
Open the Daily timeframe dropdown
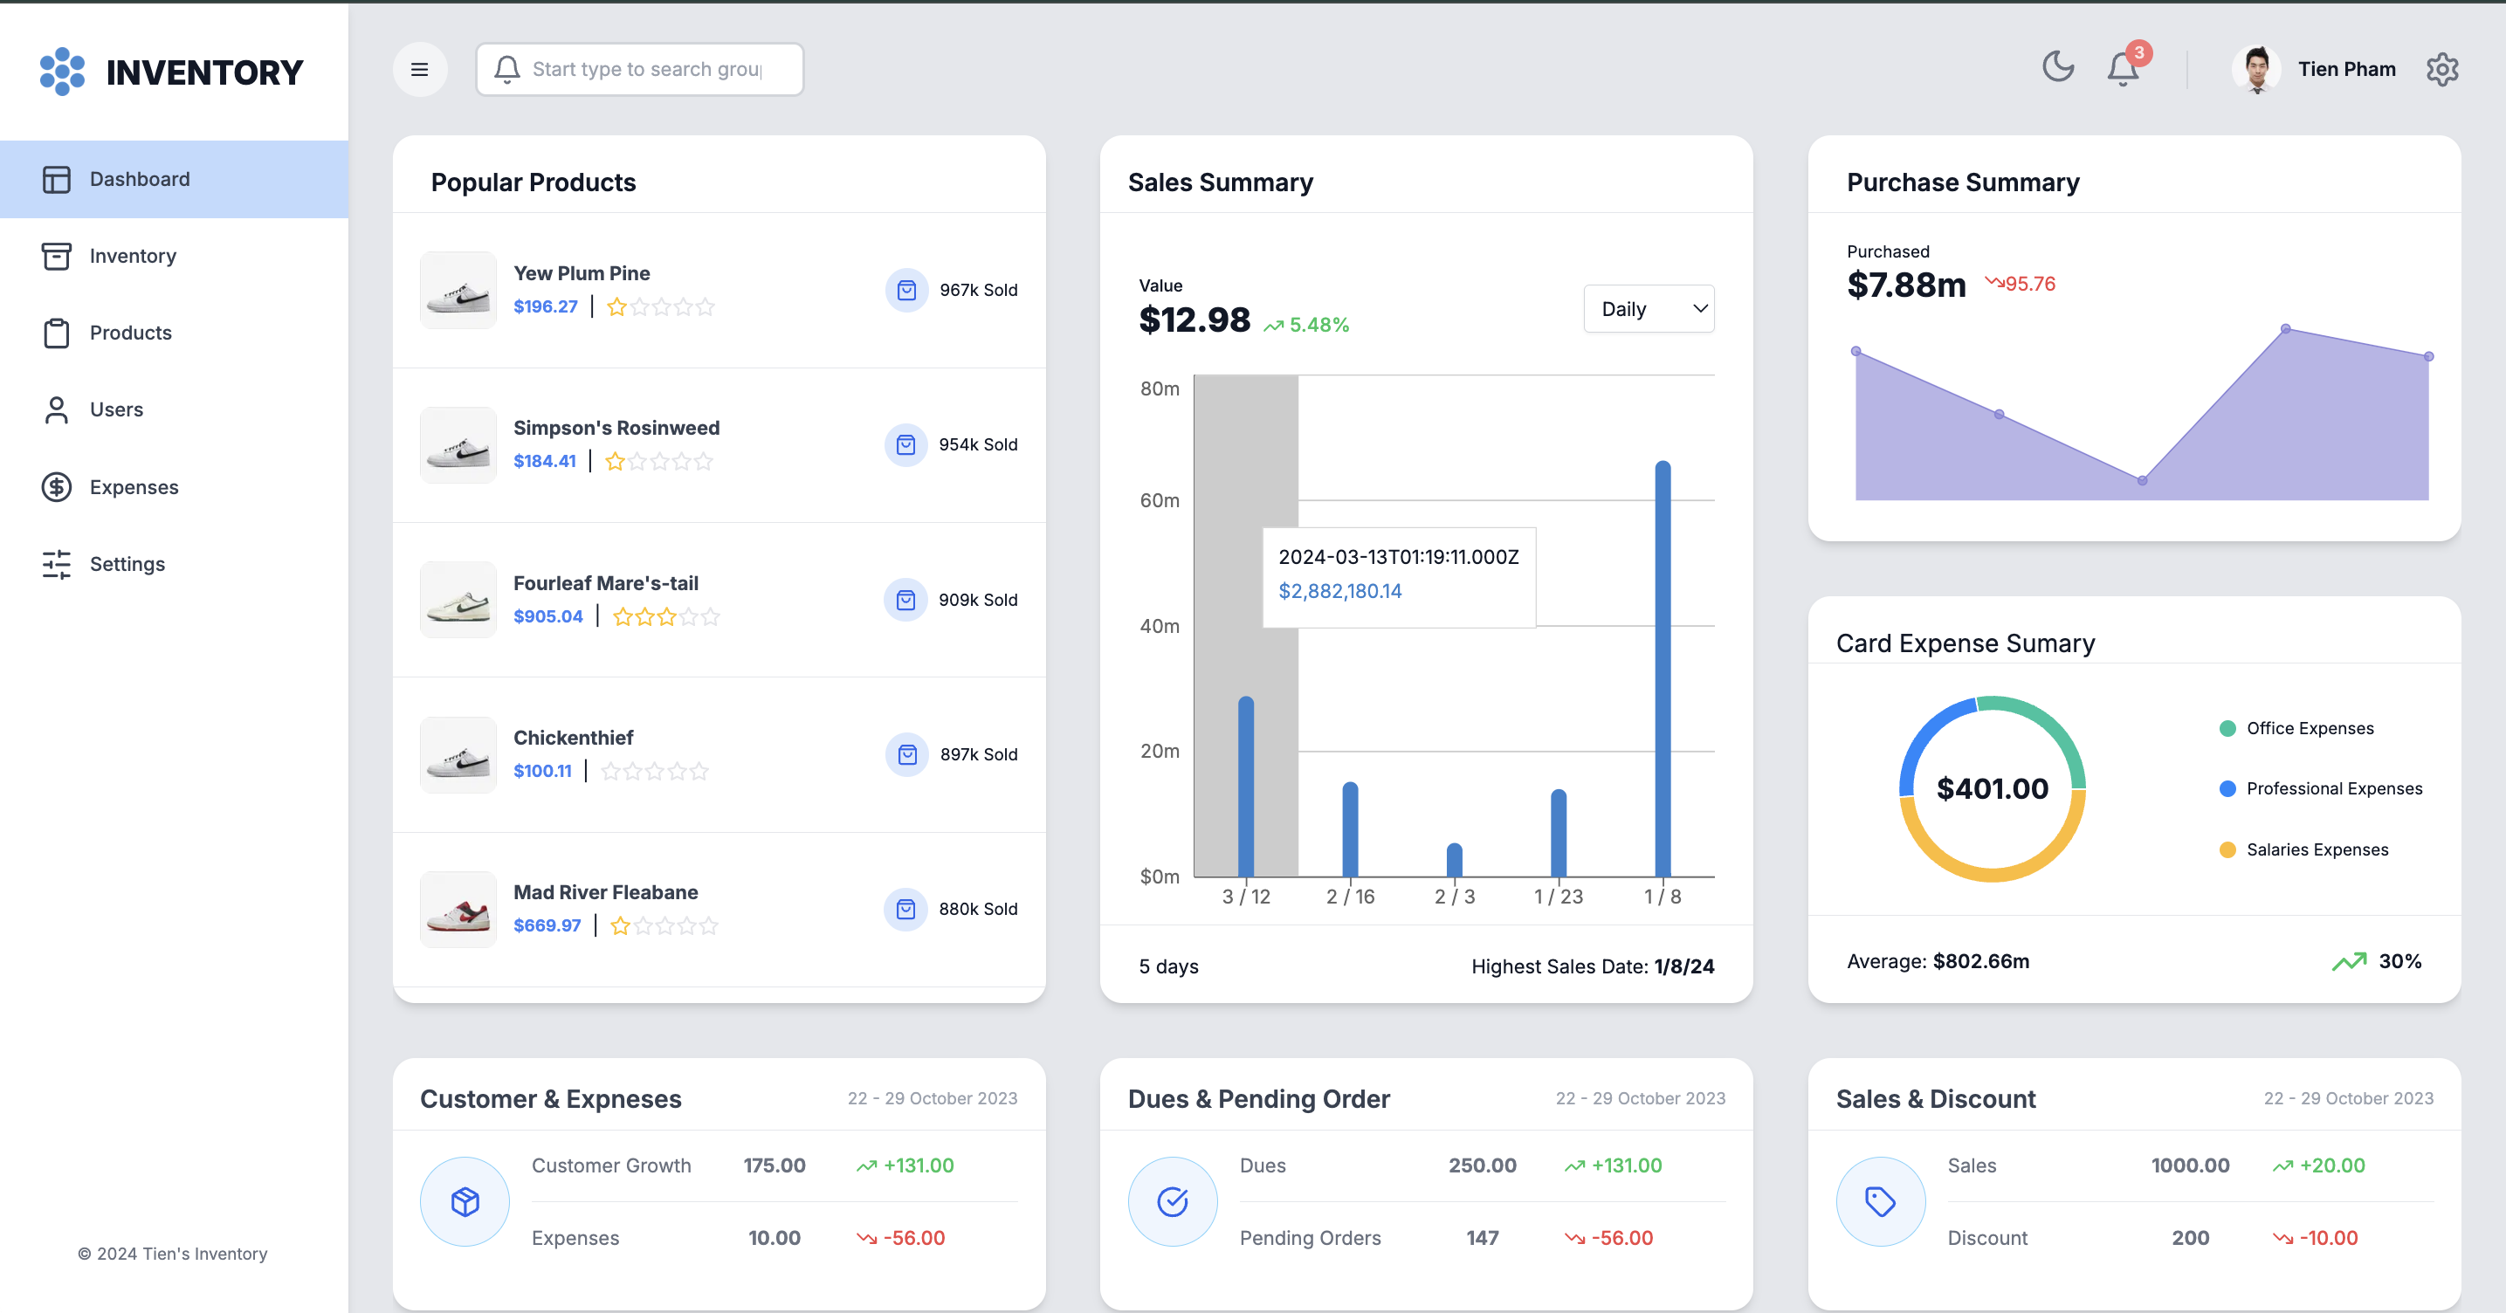pyautogui.click(x=1649, y=308)
